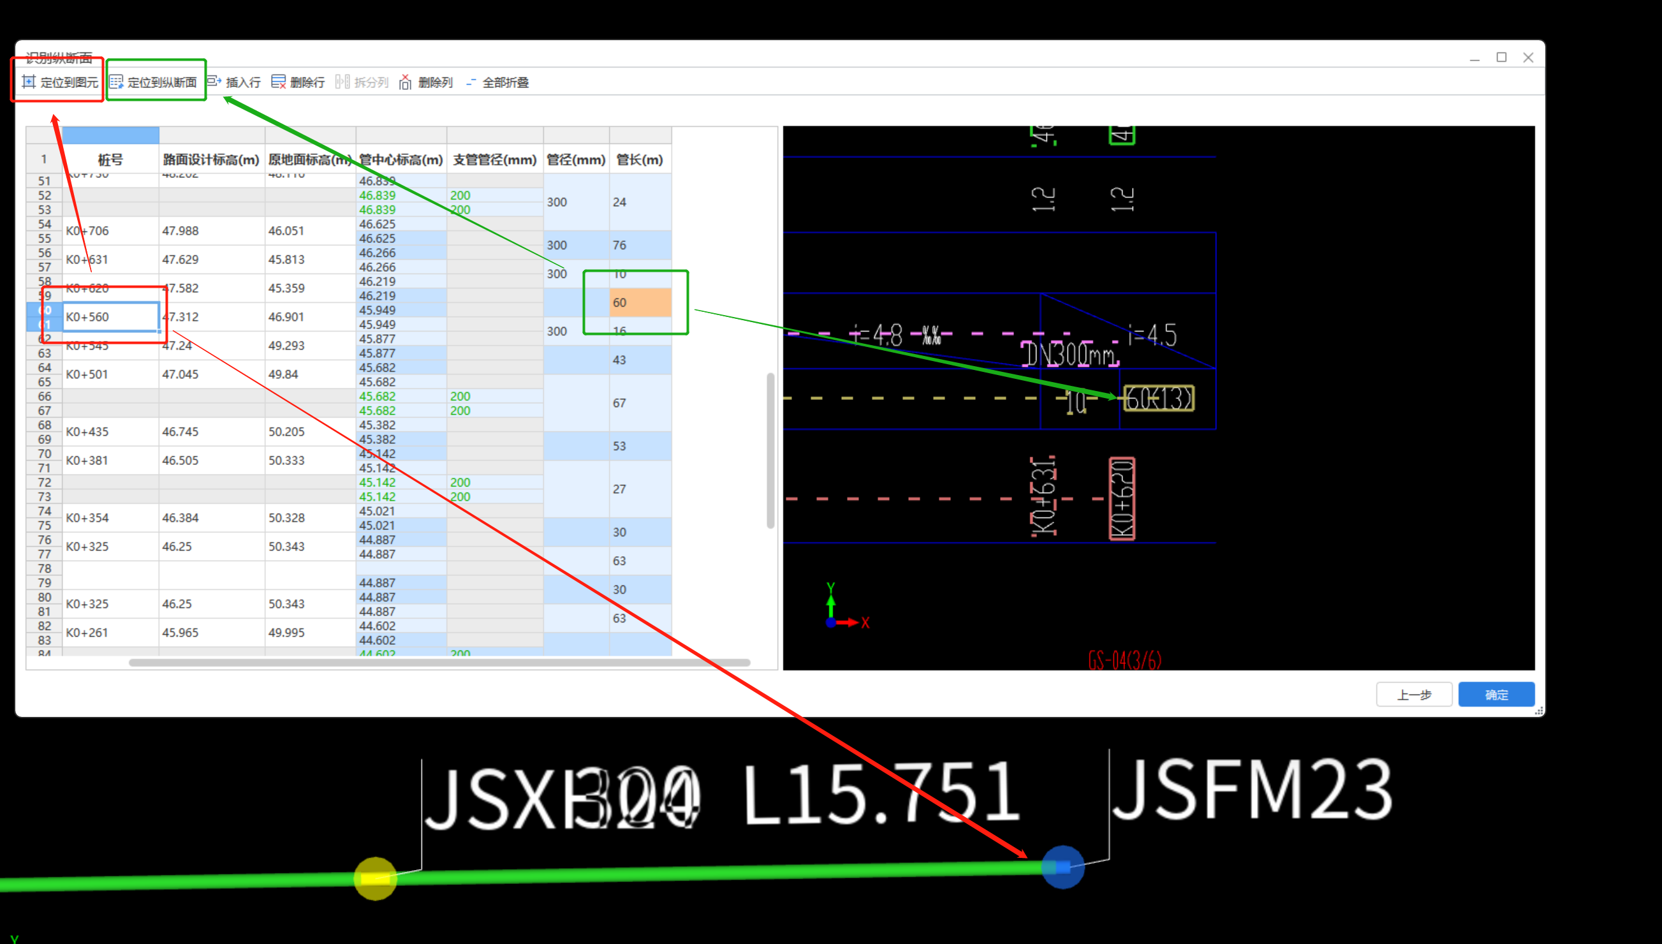The height and width of the screenshot is (944, 1662).
Task: Click the horizontal table scrollbar
Action: coord(439,663)
